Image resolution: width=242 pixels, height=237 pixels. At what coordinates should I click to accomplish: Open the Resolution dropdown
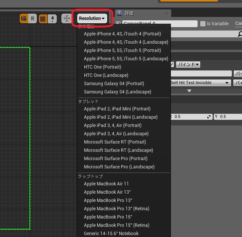coord(92,18)
